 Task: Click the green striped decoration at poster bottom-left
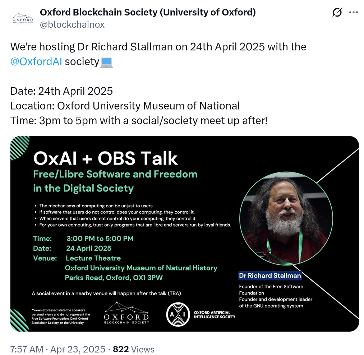click(19, 320)
